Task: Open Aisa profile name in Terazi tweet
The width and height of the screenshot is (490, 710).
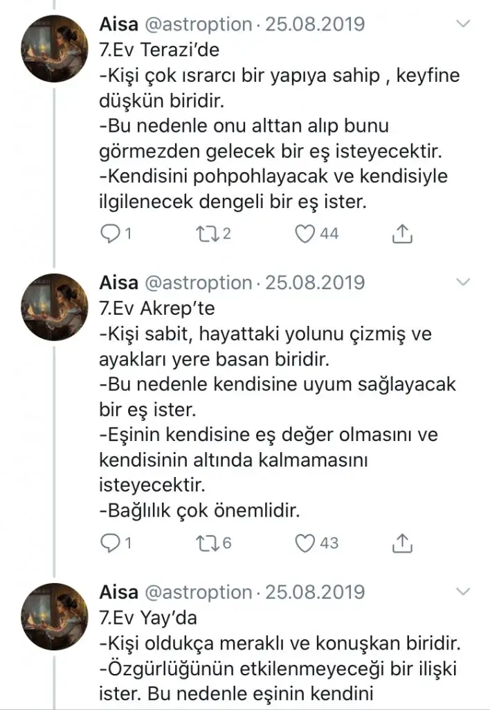Action: coord(119,24)
